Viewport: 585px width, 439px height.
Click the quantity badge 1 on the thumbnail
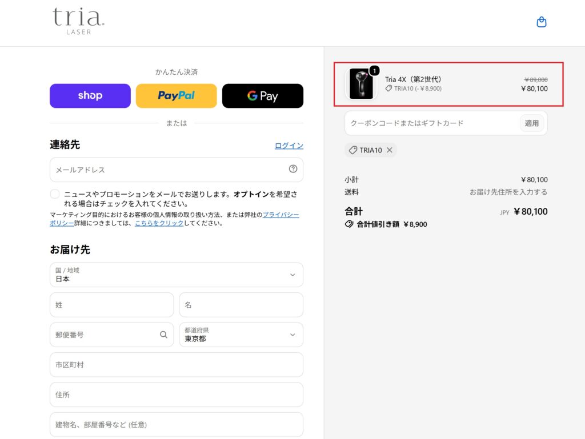(x=375, y=70)
